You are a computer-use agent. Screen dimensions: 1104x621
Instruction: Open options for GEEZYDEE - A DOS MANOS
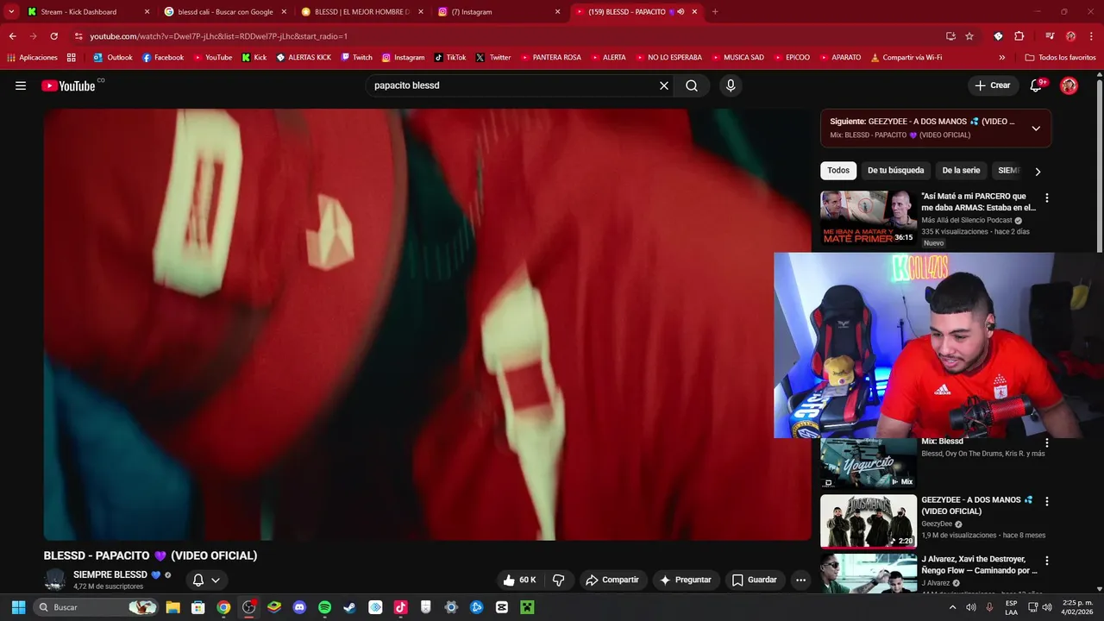click(x=1047, y=501)
